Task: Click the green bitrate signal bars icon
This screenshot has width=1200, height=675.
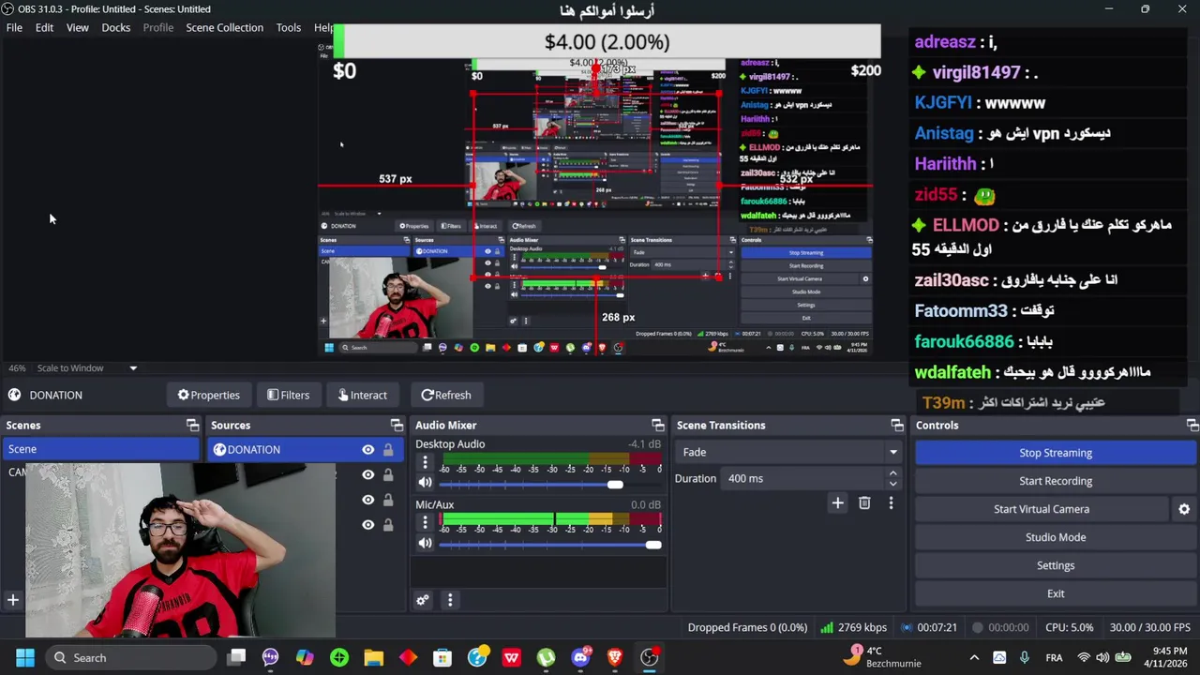Action: [x=827, y=627]
